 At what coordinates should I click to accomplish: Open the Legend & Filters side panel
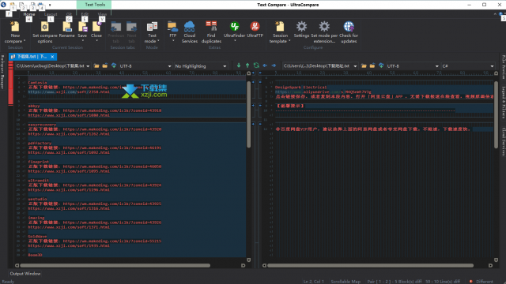(x=504, y=103)
